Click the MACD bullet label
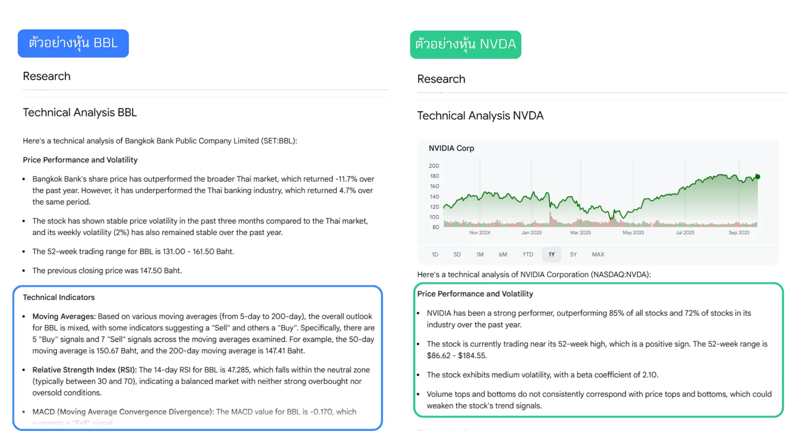Screen dimensions: 795x447 [123, 412]
